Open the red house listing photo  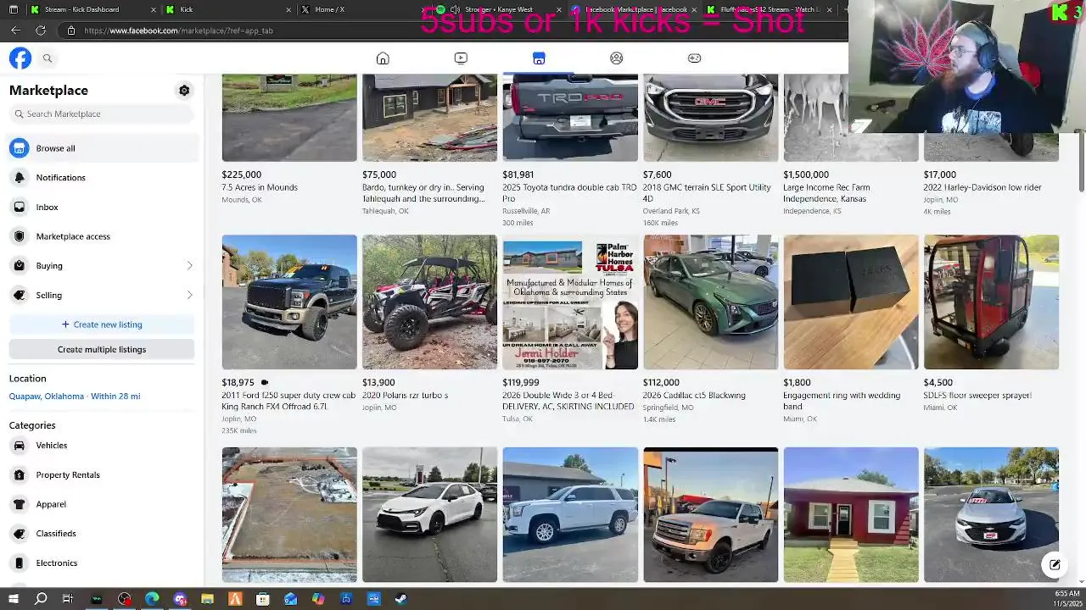(850, 515)
